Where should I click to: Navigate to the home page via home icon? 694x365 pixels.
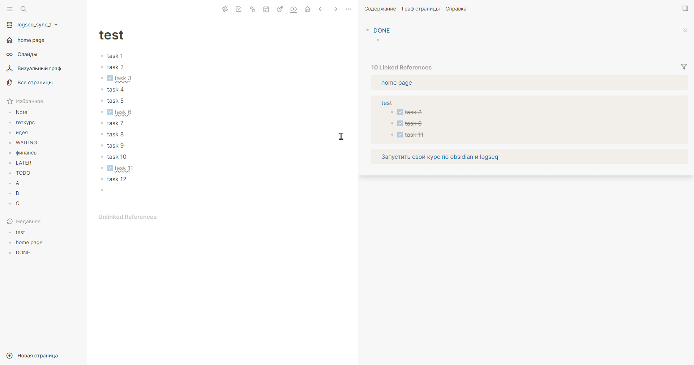tap(307, 9)
